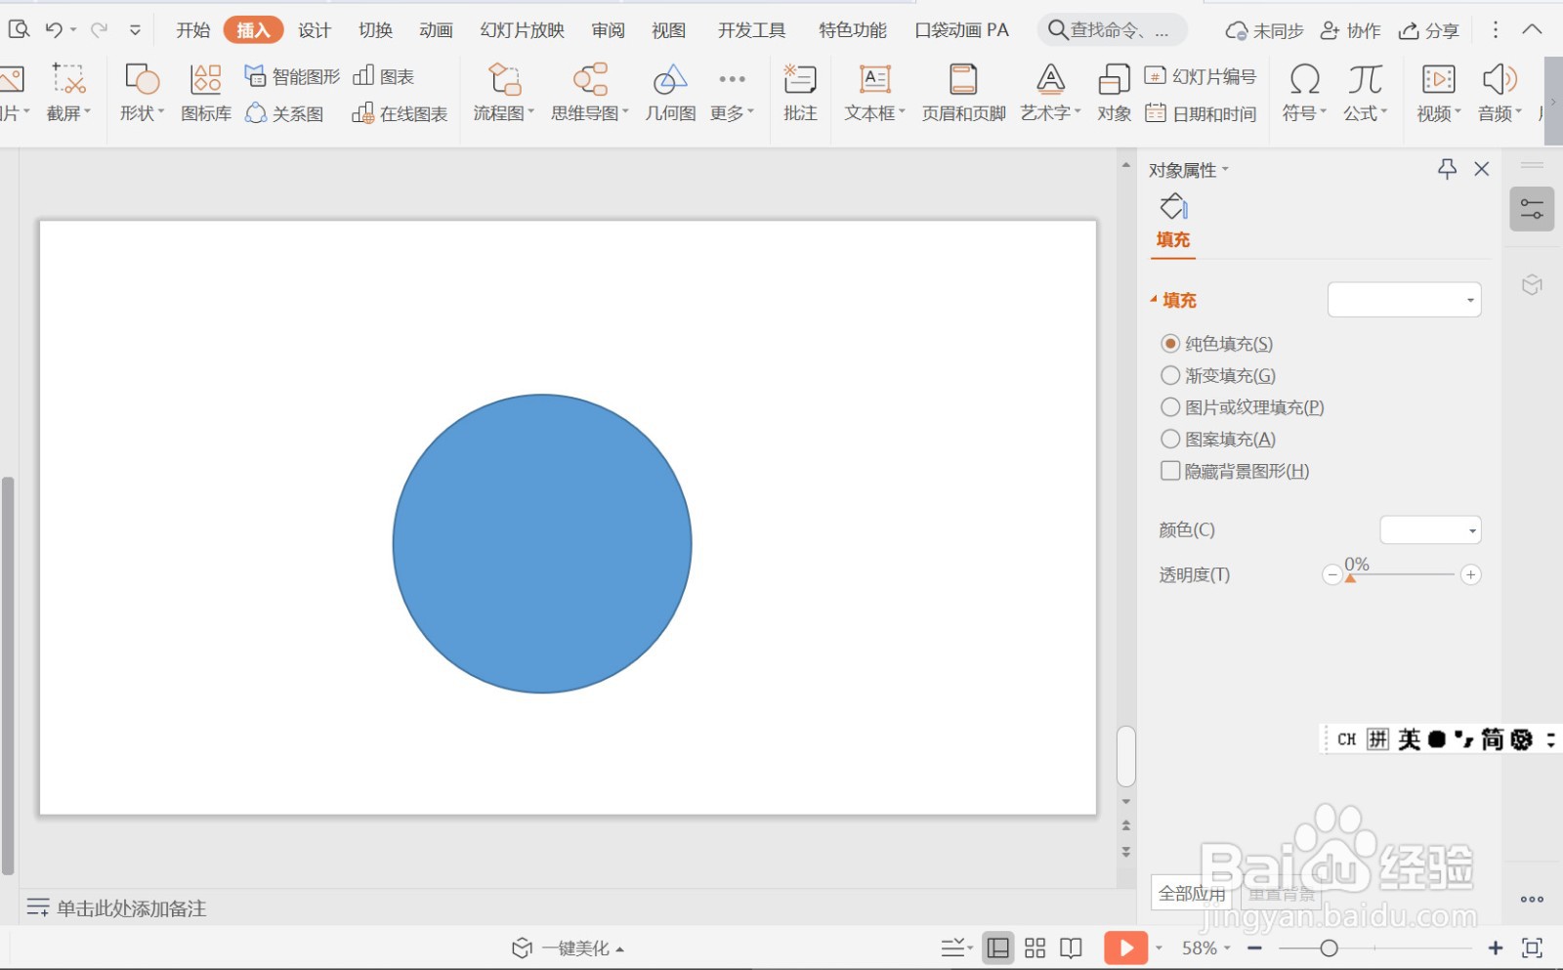Select 图案填充 pattern fill option
The image size is (1563, 970).
(x=1218, y=440)
